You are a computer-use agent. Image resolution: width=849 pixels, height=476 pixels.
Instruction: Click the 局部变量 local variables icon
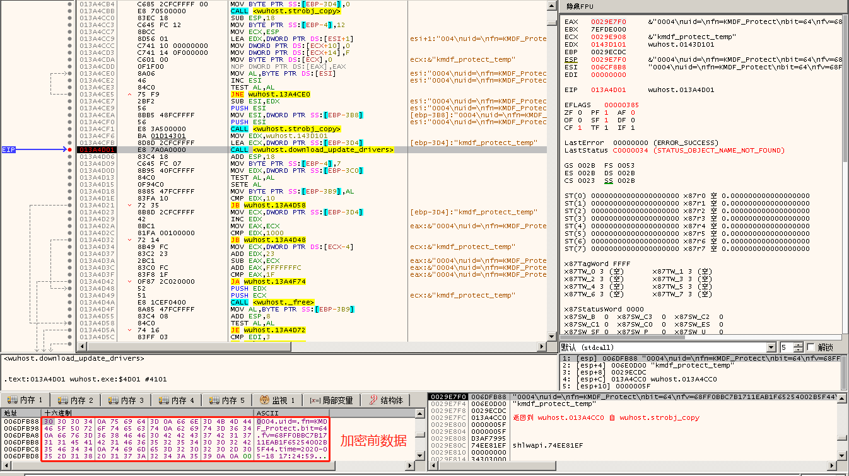point(315,400)
